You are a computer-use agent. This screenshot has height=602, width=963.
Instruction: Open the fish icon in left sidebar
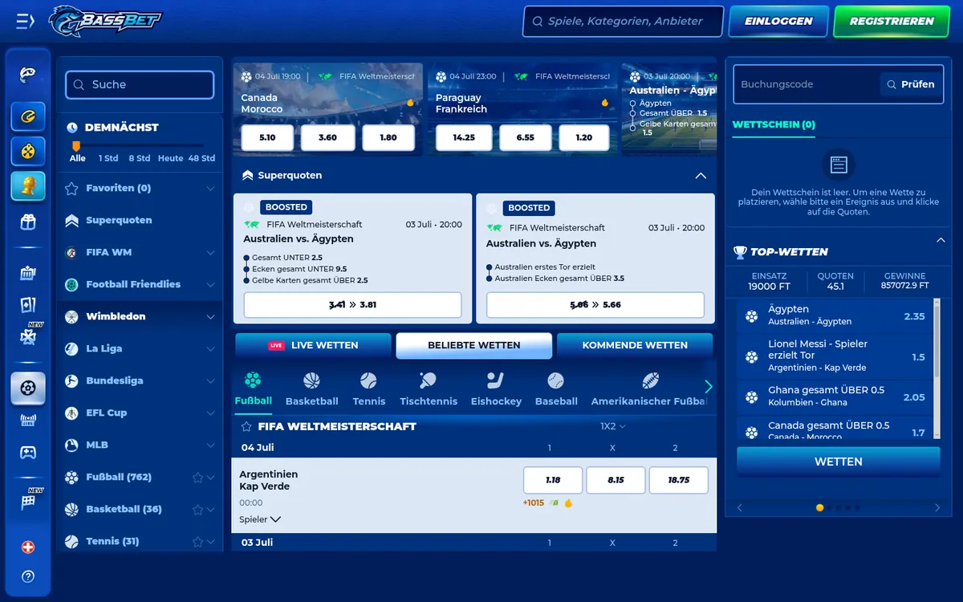tap(28, 75)
